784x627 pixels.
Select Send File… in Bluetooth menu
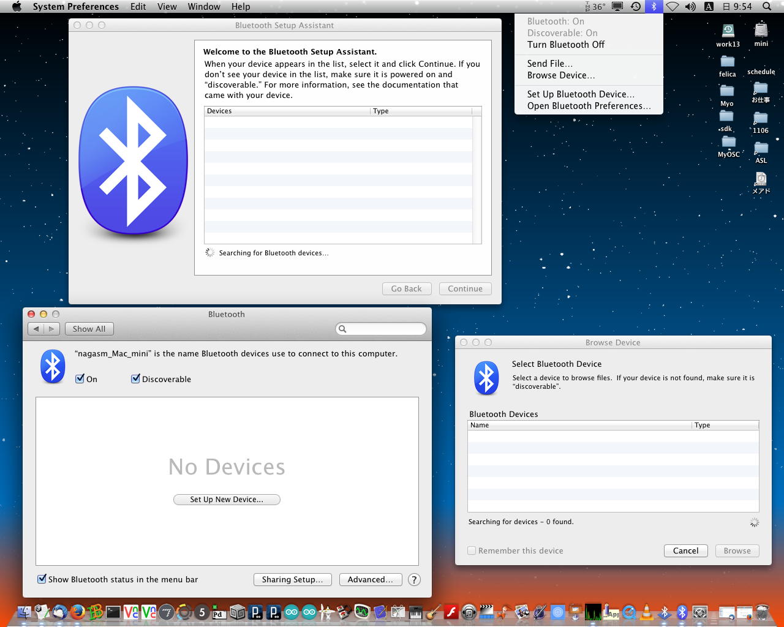[x=589, y=64]
